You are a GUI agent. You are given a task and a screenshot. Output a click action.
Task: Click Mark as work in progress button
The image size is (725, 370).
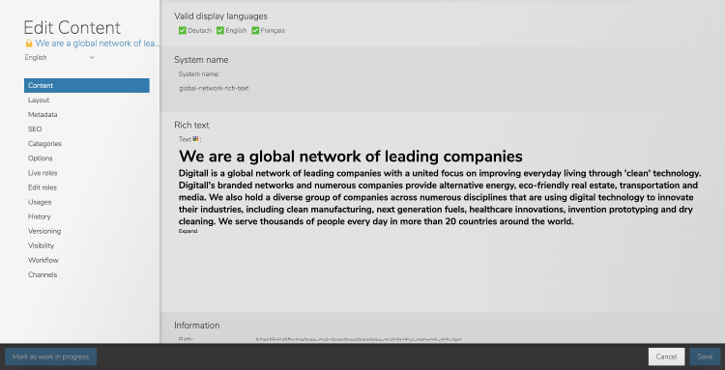coord(51,356)
